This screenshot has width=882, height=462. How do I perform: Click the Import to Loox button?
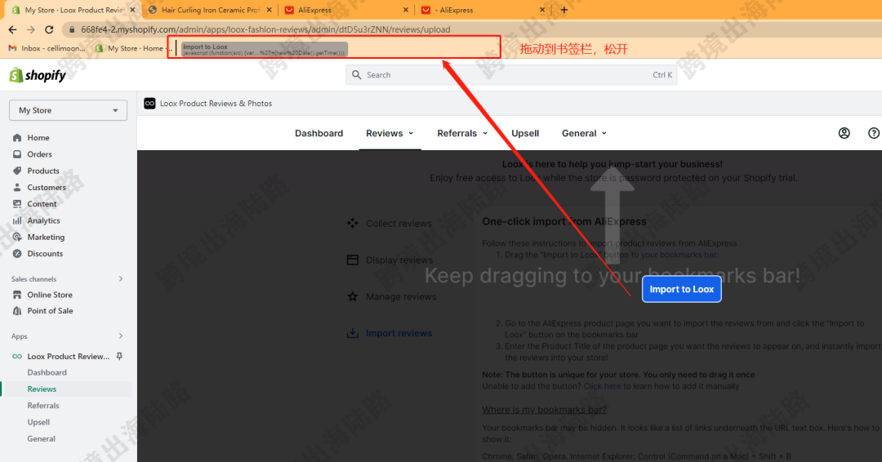tap(681, 289)
